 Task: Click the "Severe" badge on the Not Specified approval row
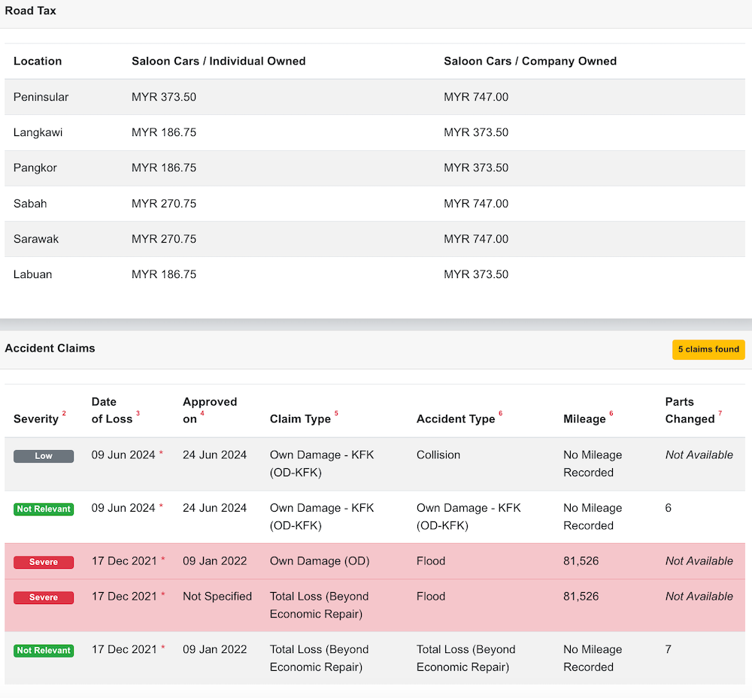coord(44,597)
